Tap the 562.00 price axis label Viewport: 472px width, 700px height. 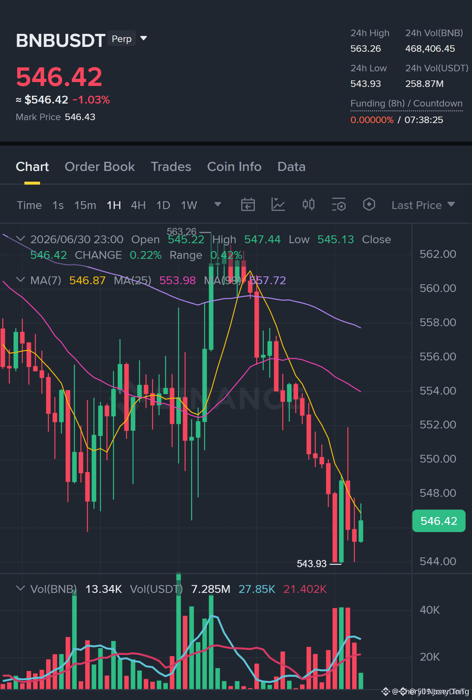[438, 254]
